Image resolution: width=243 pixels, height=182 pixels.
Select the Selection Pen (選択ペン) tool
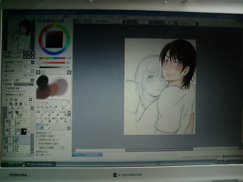pos(55,120)
